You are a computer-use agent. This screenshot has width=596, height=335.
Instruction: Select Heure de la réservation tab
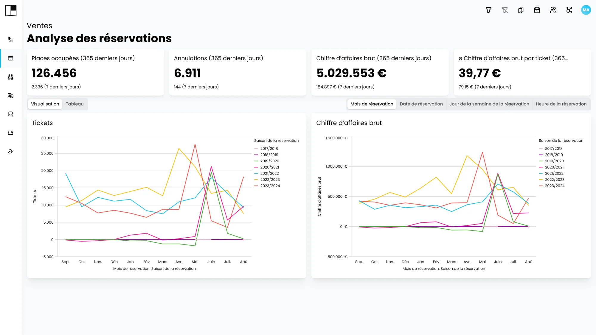(561, 104)
